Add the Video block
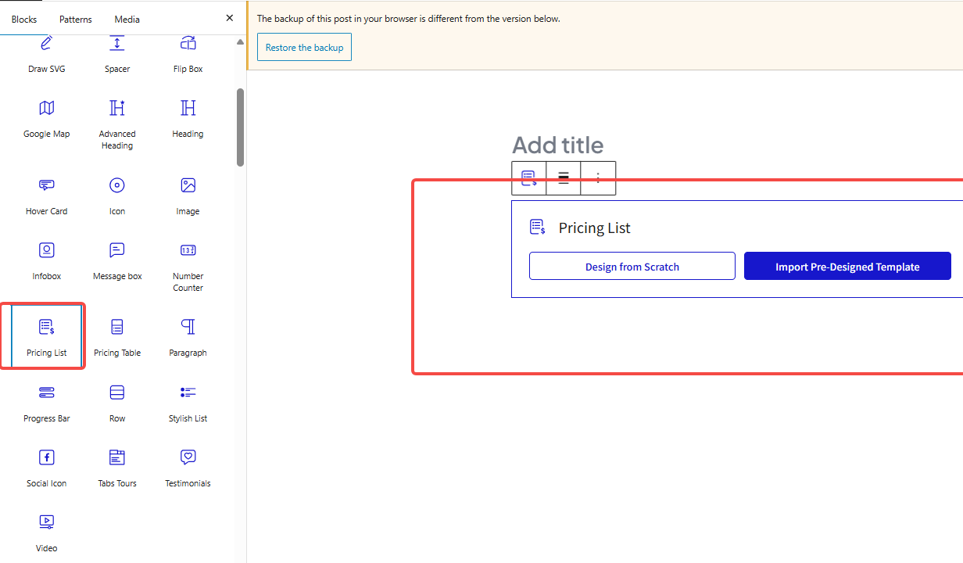The image size is (963, 563). 47,533
